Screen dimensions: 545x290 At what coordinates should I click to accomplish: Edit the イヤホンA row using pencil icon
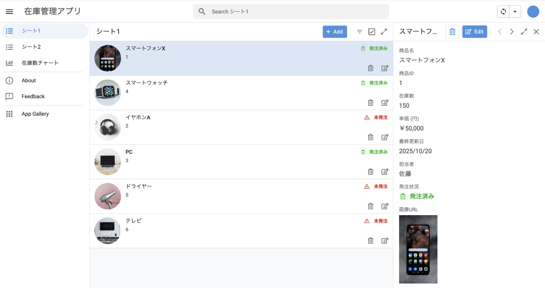coord(385,137)
